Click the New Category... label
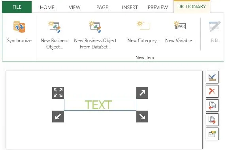The image size is (226, 150). point(143,41)
